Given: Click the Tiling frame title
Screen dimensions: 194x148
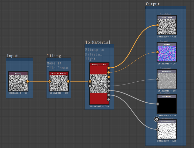Looking at the screenshot, I should (54, 56).
